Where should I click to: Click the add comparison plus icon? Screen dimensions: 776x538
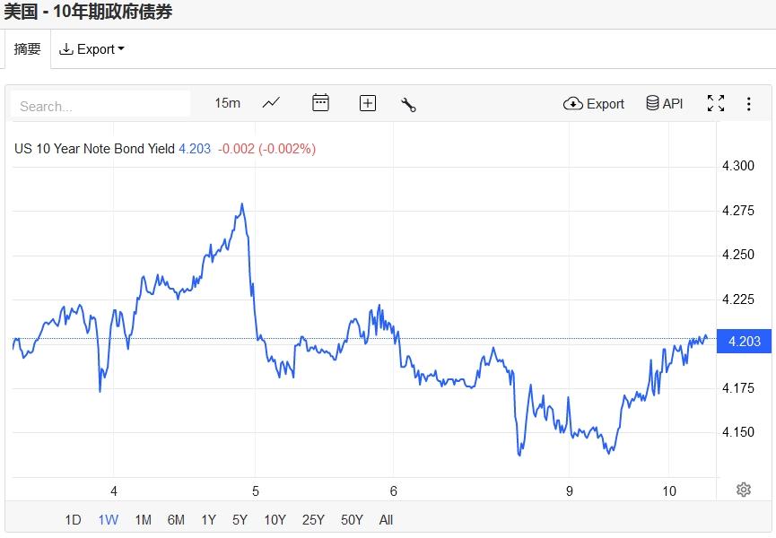(367, 103)
